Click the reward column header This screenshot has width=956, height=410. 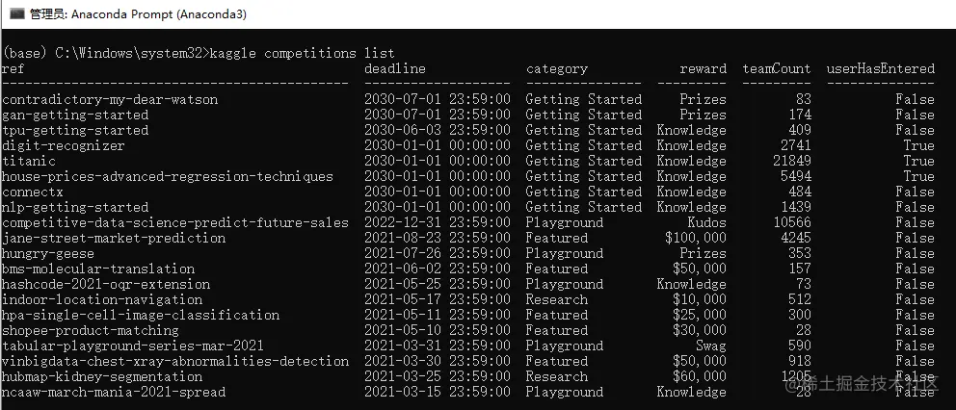(x=704, y=69)
